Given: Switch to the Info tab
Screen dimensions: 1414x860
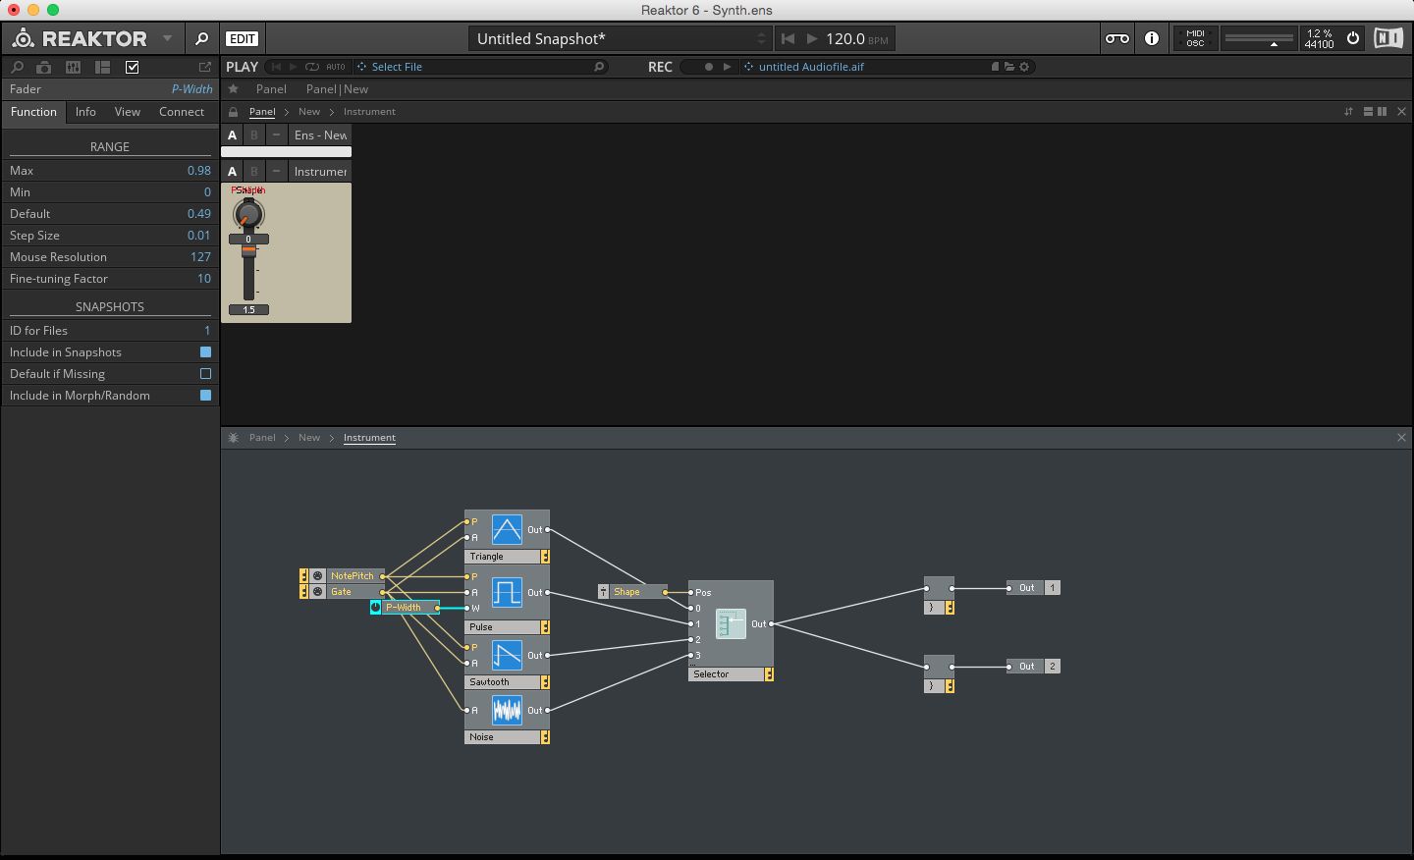Looking at the screenshot, I should [85, 112].
